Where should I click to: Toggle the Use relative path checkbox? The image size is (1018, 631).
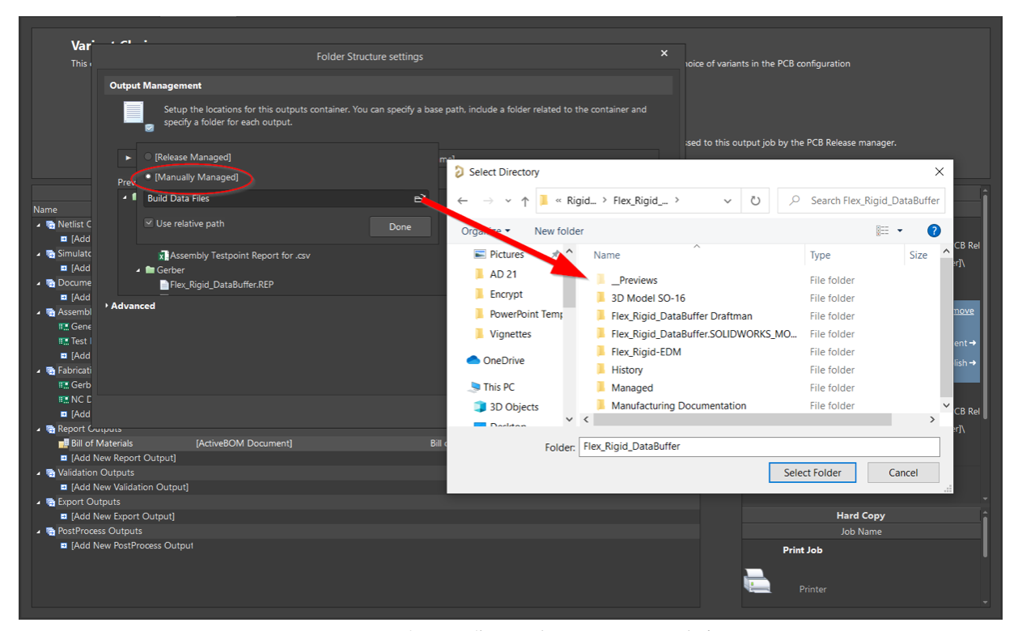[149, 223]
